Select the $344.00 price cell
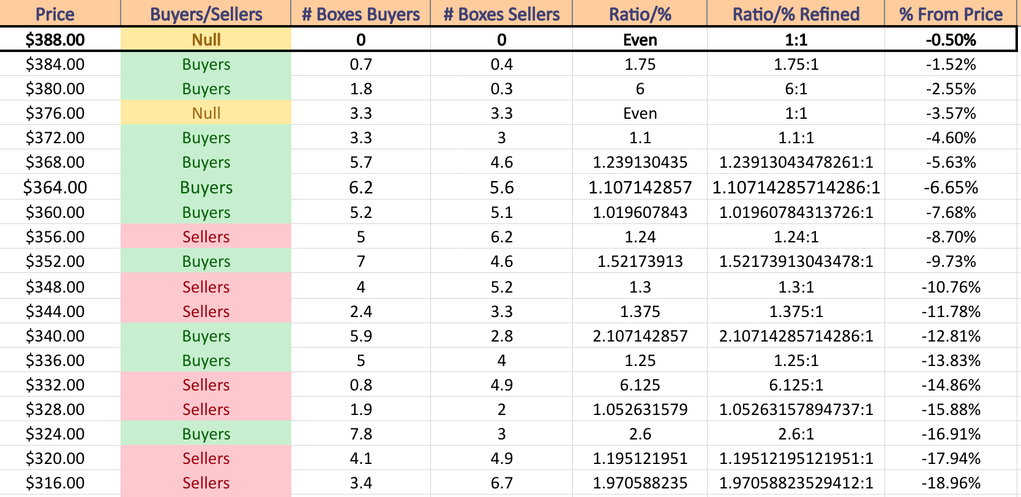Viewport: 1021px width, 497px height. (60, 312)
